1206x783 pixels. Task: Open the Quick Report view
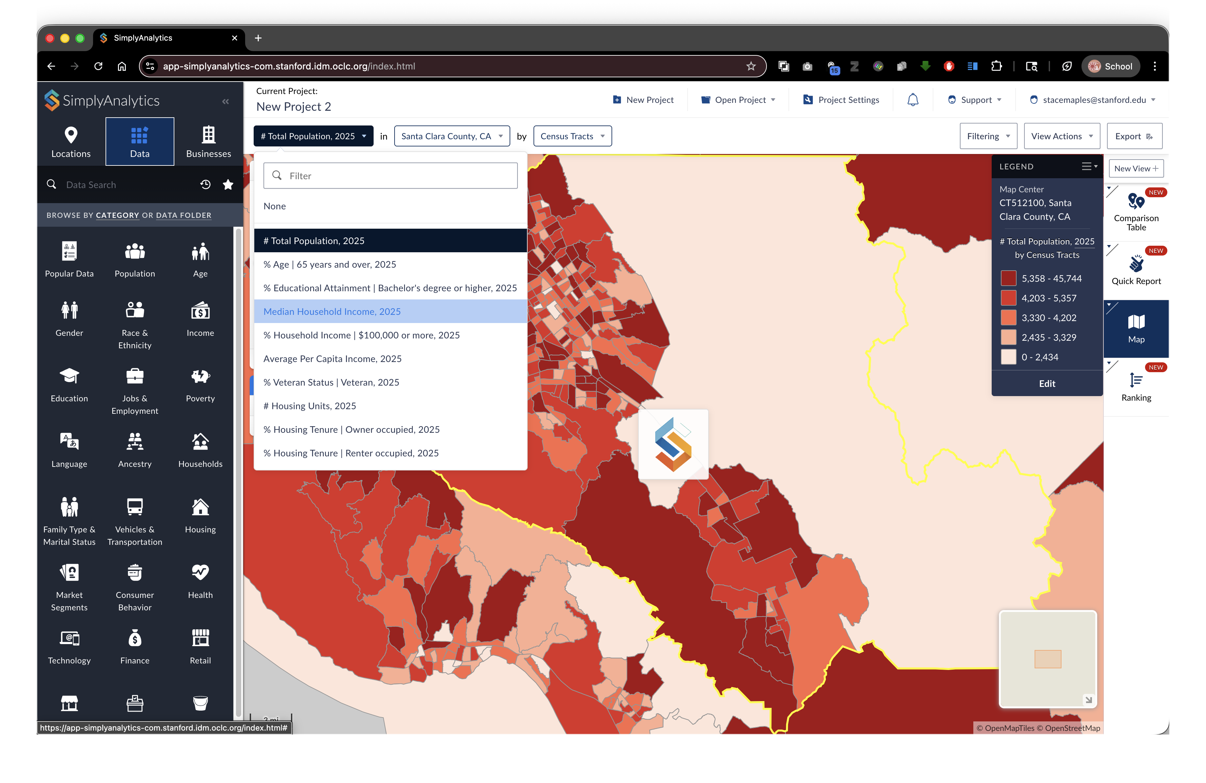pyautogui.click(x=1136, y=271)
